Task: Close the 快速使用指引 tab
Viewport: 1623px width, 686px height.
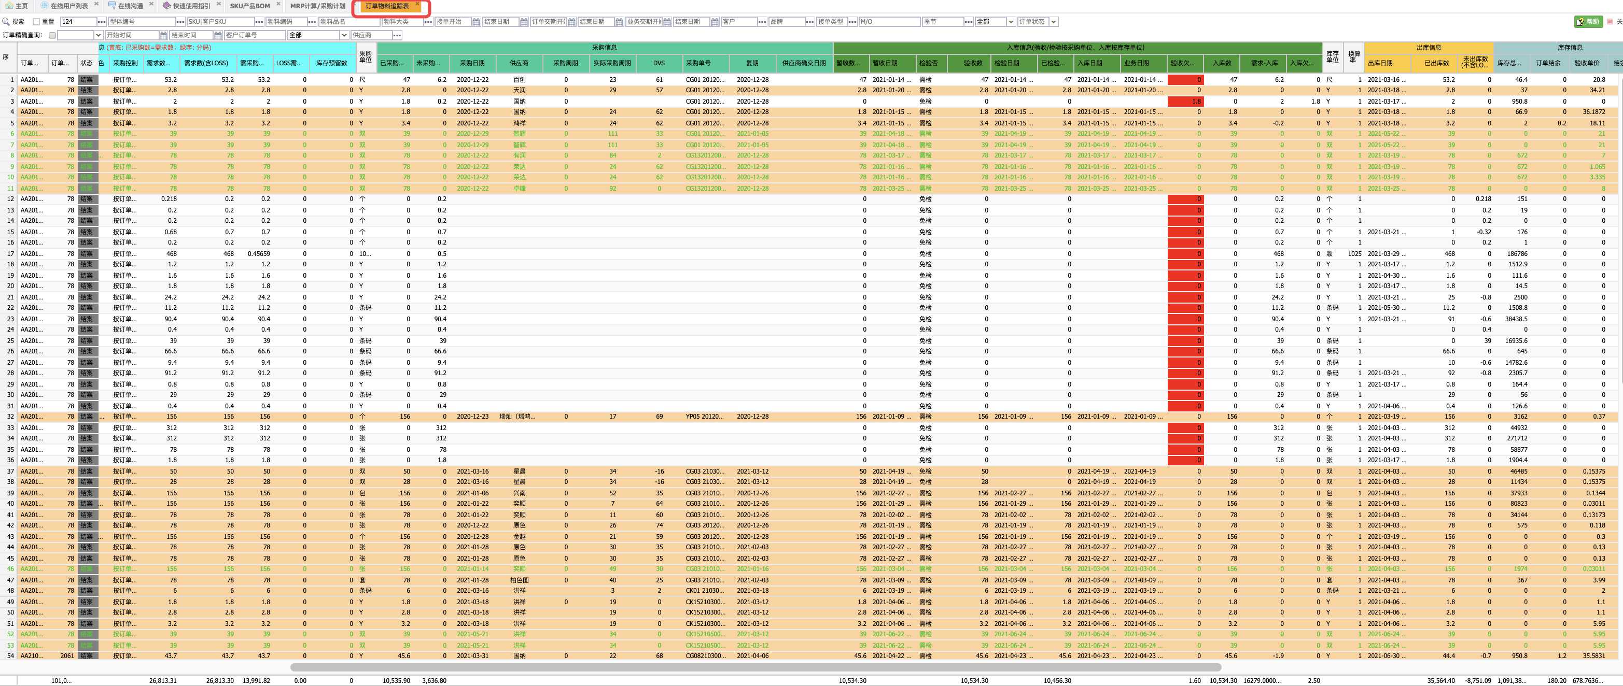Action: [x=219, y=4]
